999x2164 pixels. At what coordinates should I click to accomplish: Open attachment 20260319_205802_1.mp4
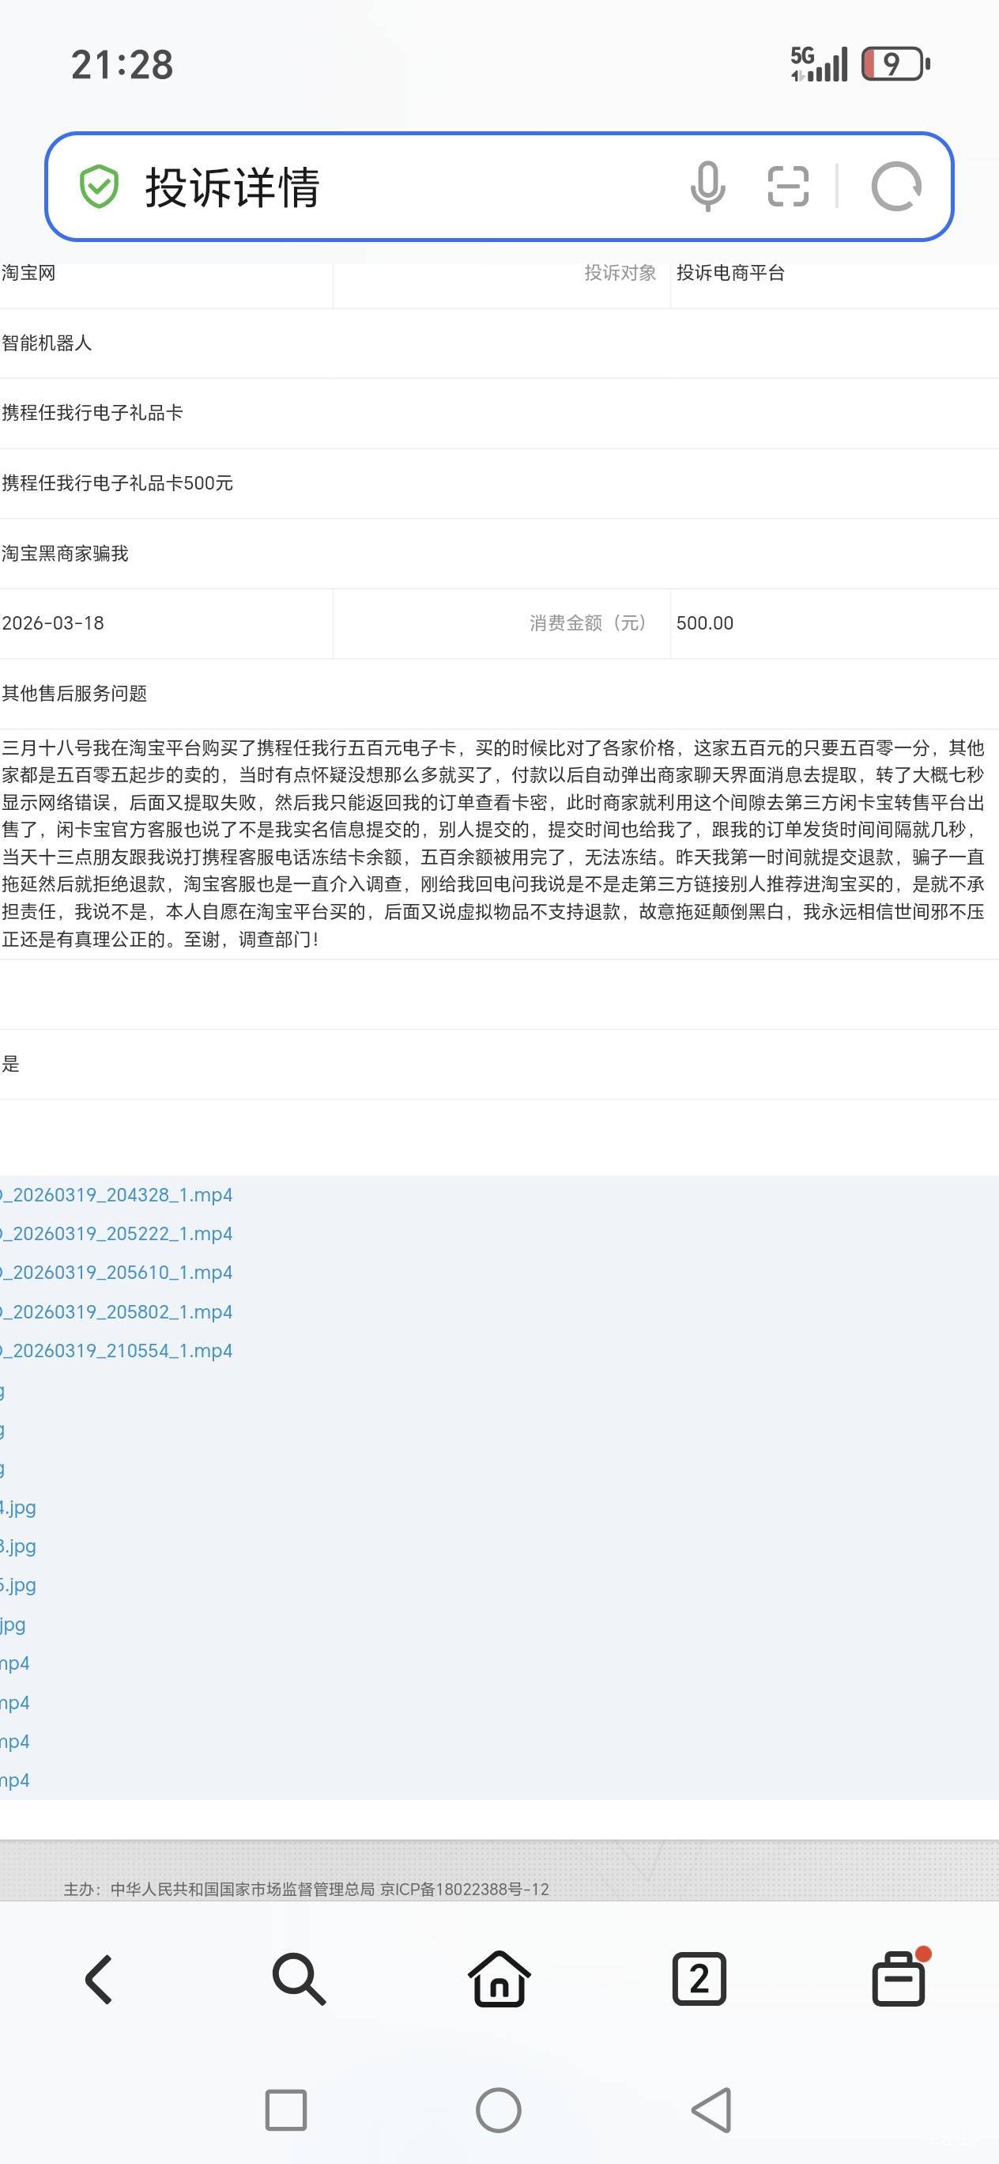pyautogui.click(x=117, y=1311)
